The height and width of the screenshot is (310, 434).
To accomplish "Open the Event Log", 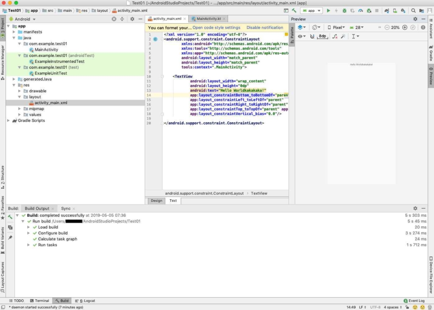I will (414, 301).
